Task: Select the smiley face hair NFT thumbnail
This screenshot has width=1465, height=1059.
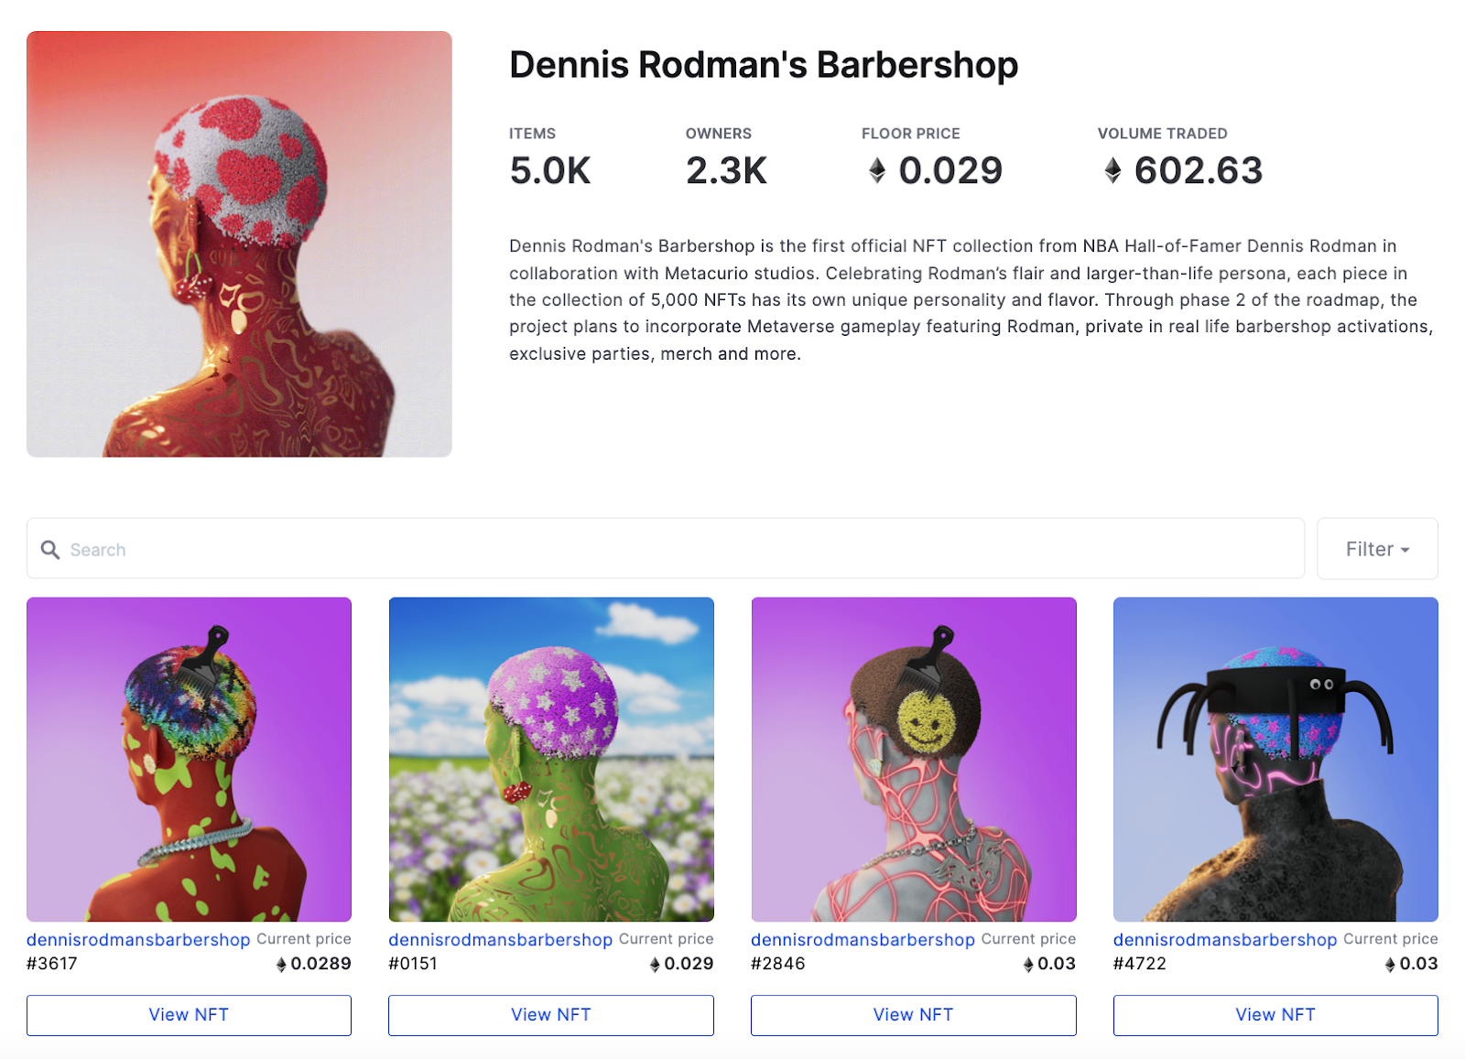Action: [x=914, y=760]
